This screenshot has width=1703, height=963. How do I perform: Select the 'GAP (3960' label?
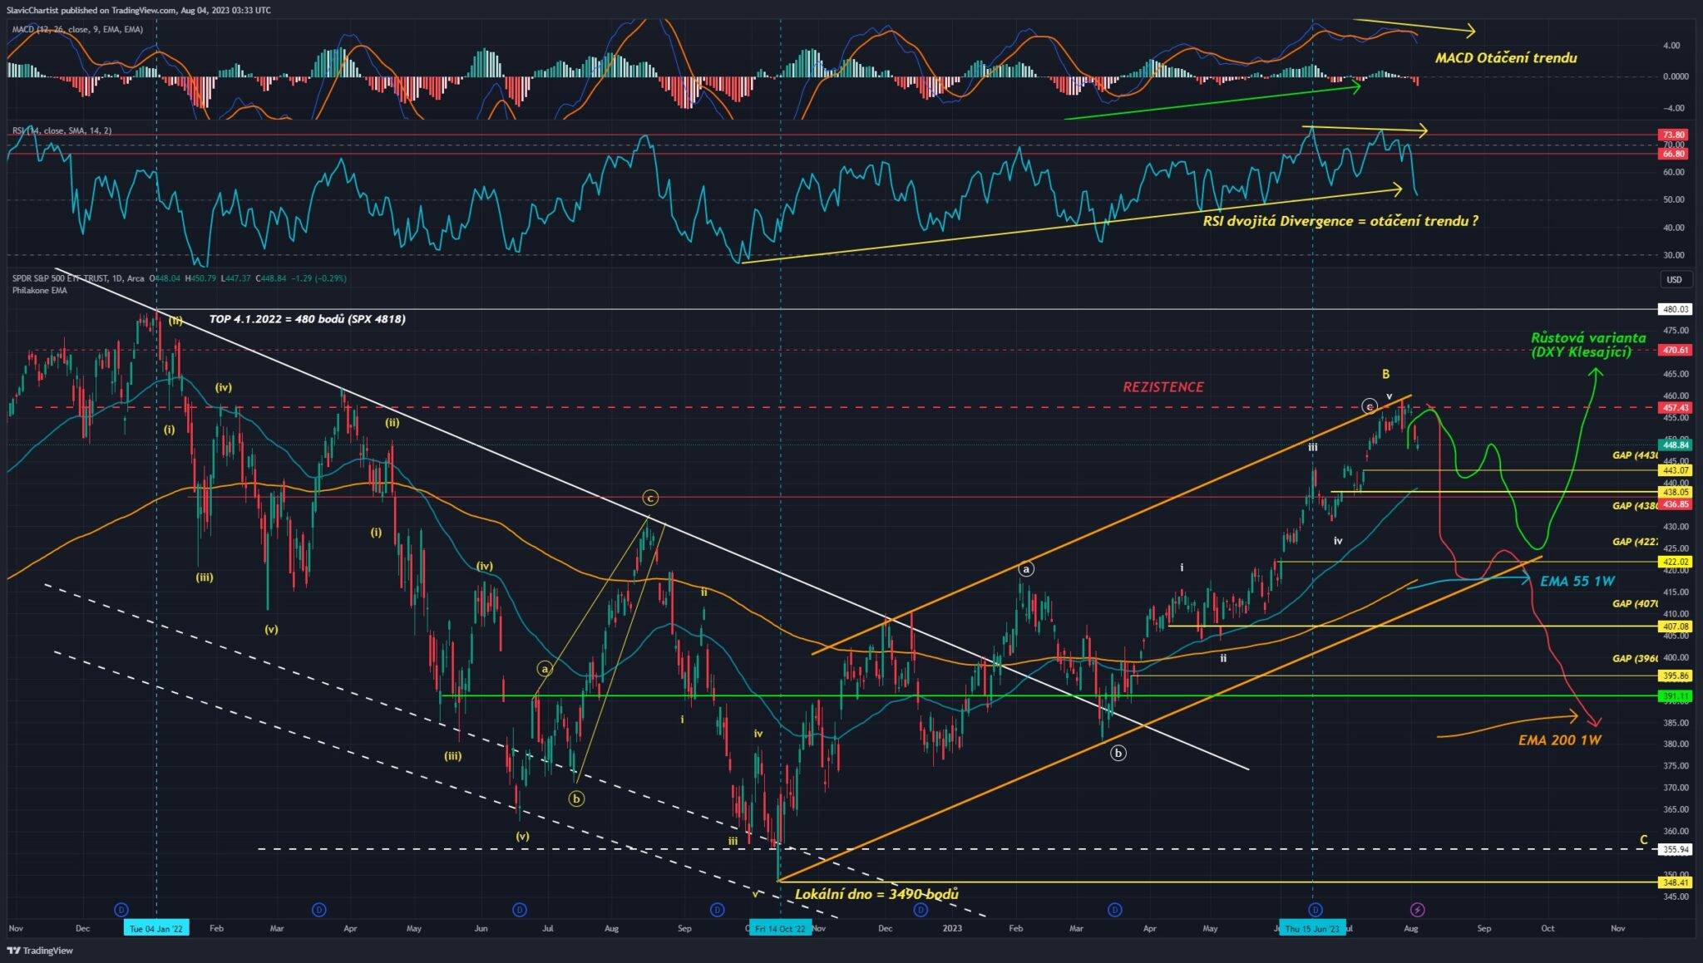click(1635, 659)
